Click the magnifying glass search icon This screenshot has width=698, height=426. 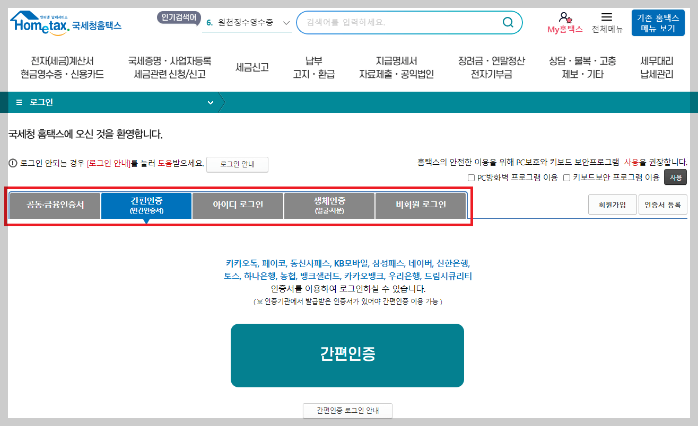508,22
